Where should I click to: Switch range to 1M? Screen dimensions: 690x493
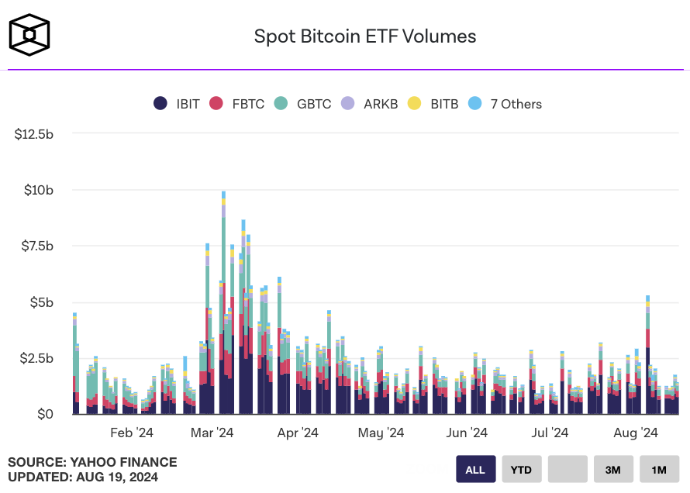coord(659,469)
